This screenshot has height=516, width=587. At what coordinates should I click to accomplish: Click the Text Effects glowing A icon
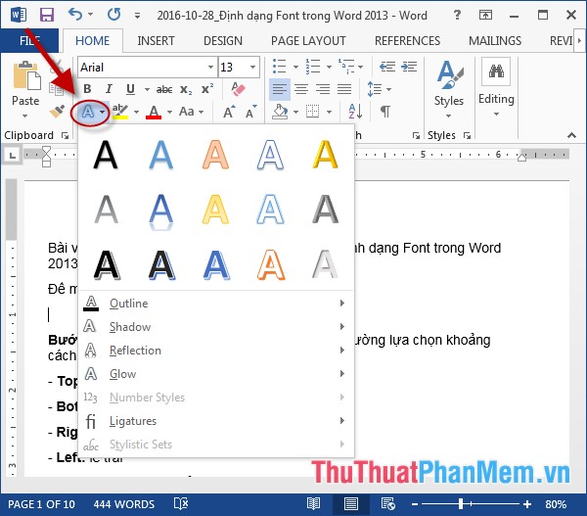point(88,112)
